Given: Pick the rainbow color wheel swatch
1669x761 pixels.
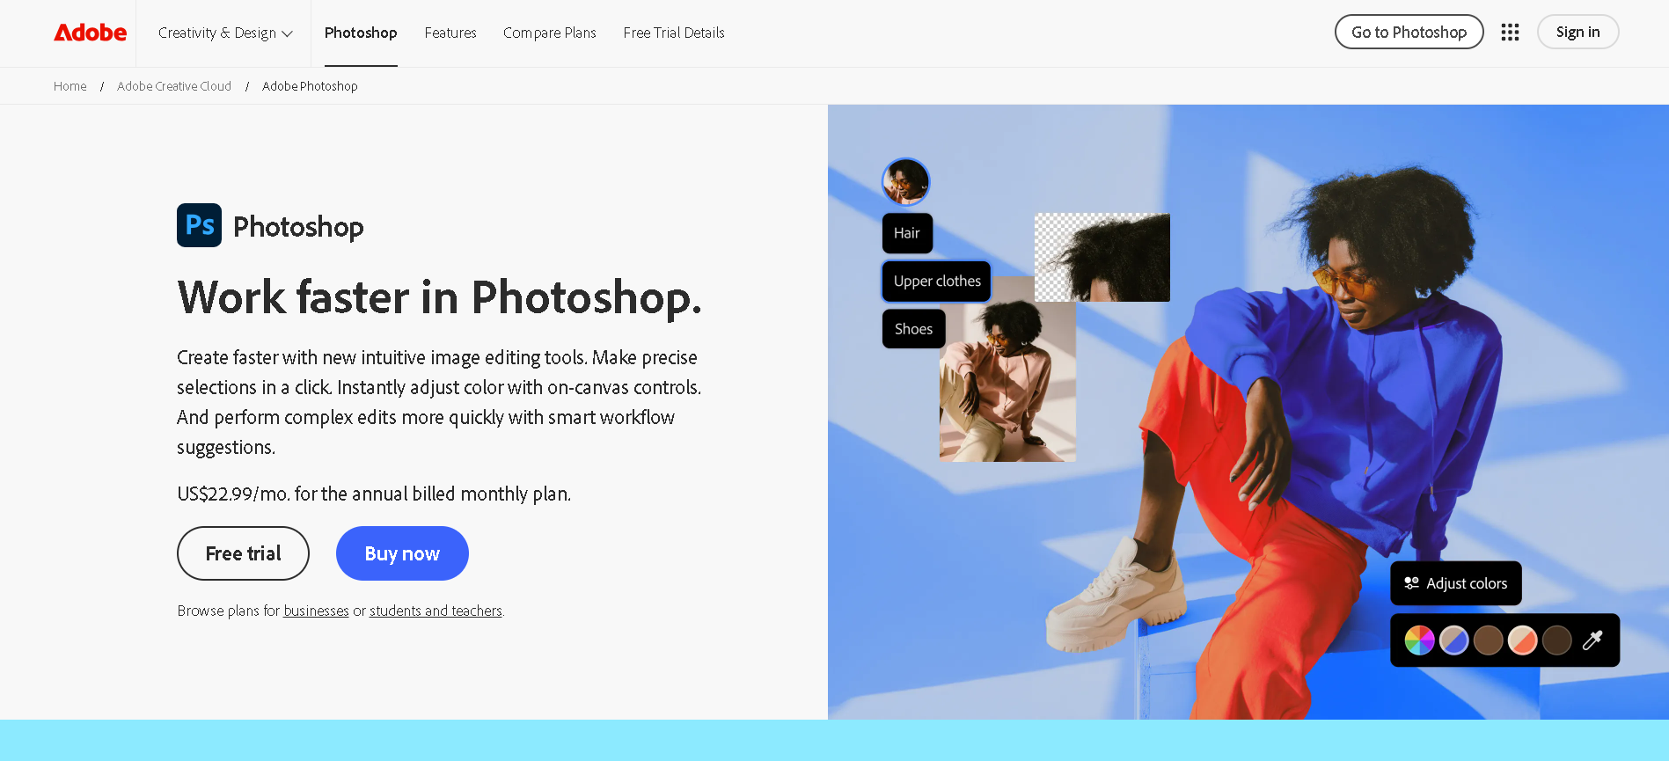Looking at the screenshot, I should point(1419,640).
